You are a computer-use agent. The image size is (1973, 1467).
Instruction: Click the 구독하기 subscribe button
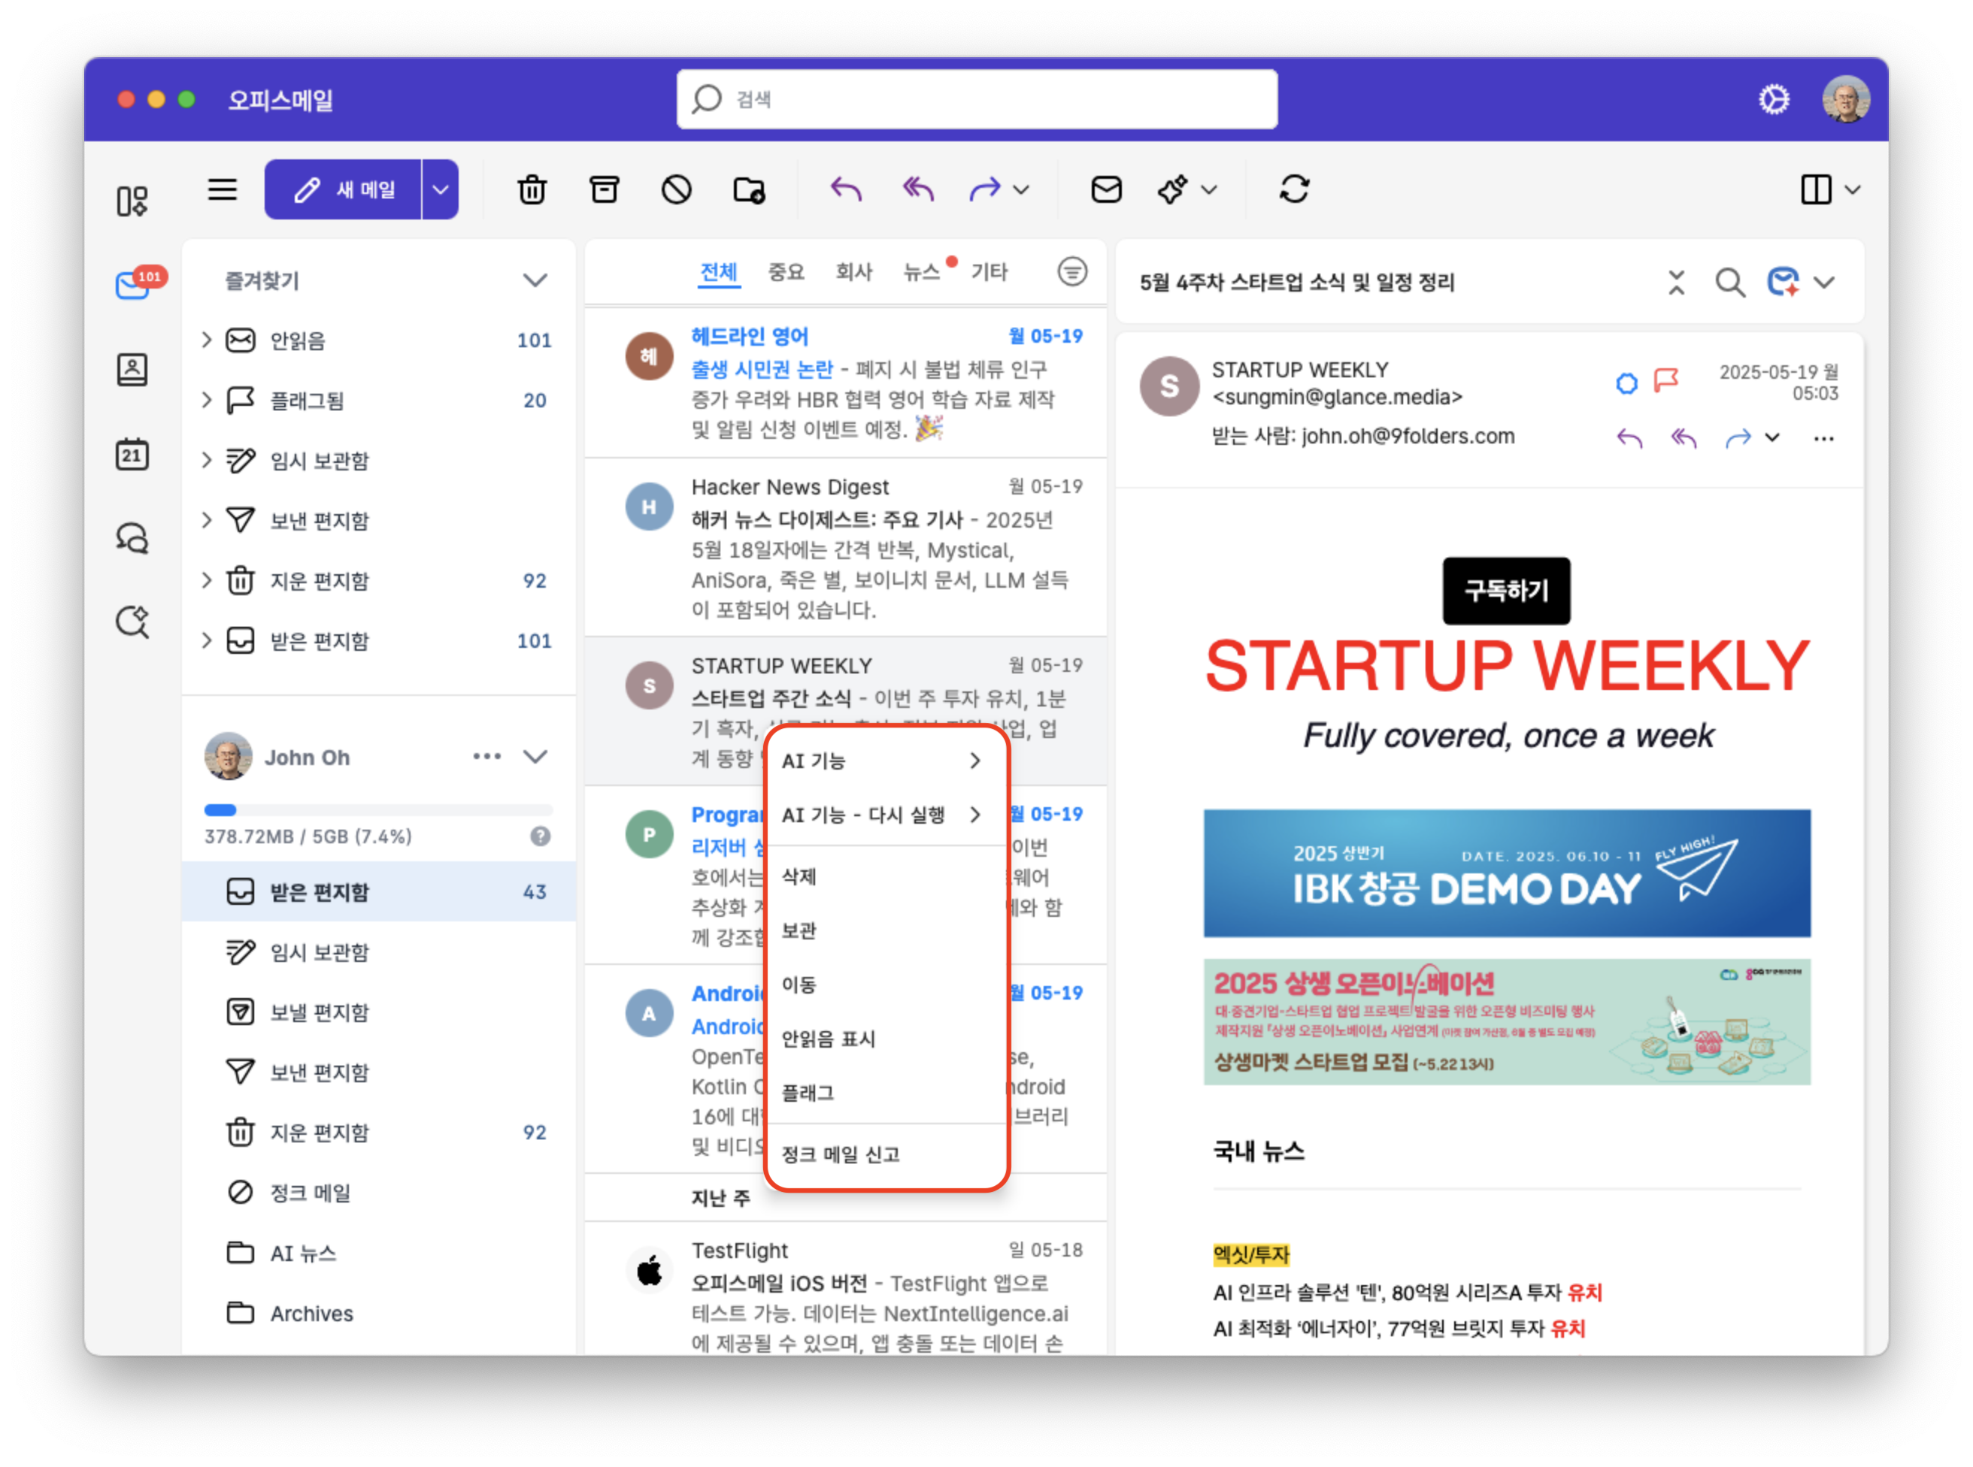(x=1506, y=591)
